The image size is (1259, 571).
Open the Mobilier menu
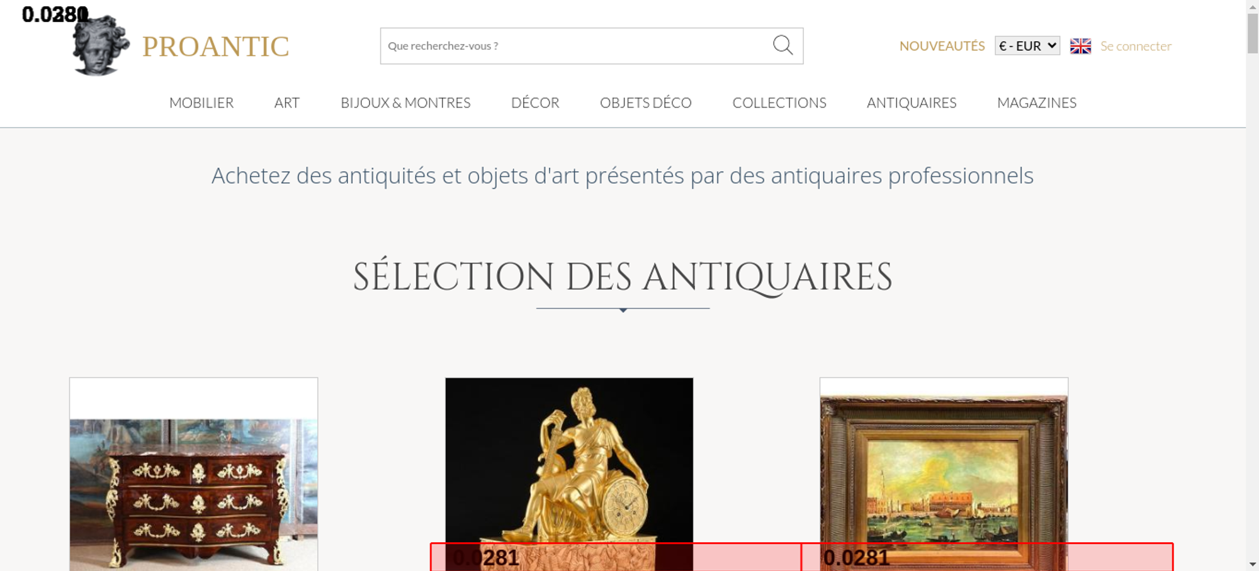point(201,103)
